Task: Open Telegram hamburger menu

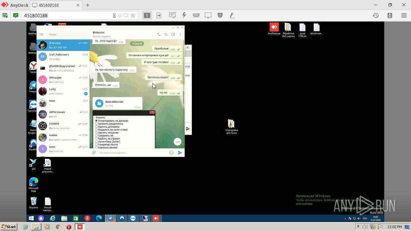Action: (41, 34)
